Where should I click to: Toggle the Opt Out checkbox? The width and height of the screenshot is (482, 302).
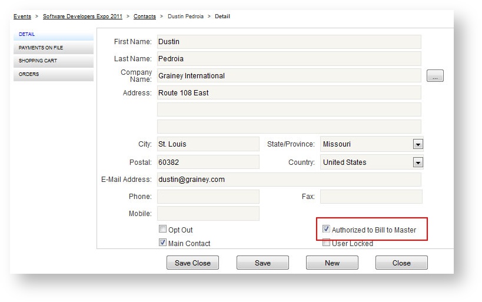[163, 230]
